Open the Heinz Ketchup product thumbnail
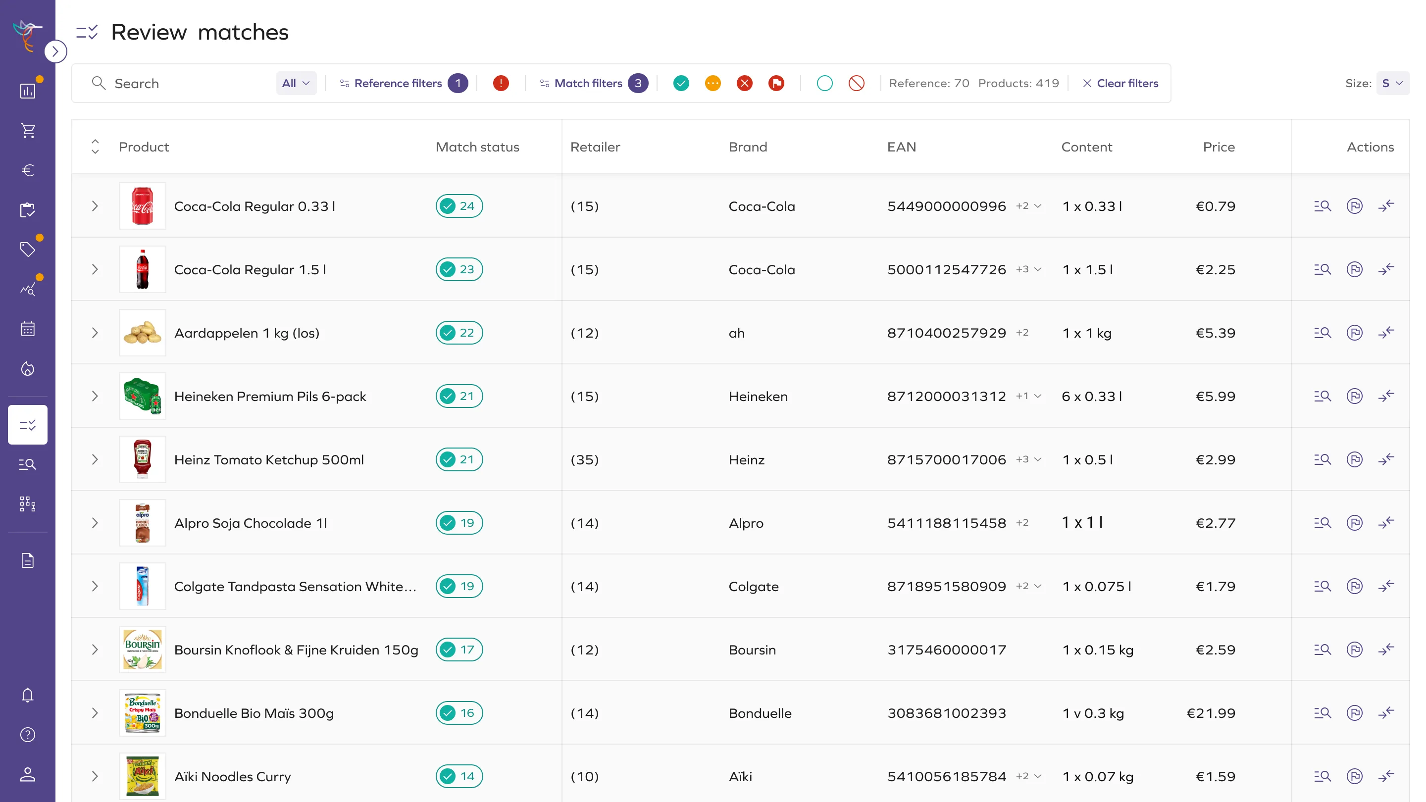1426x802 pixels. coord(142,459)
